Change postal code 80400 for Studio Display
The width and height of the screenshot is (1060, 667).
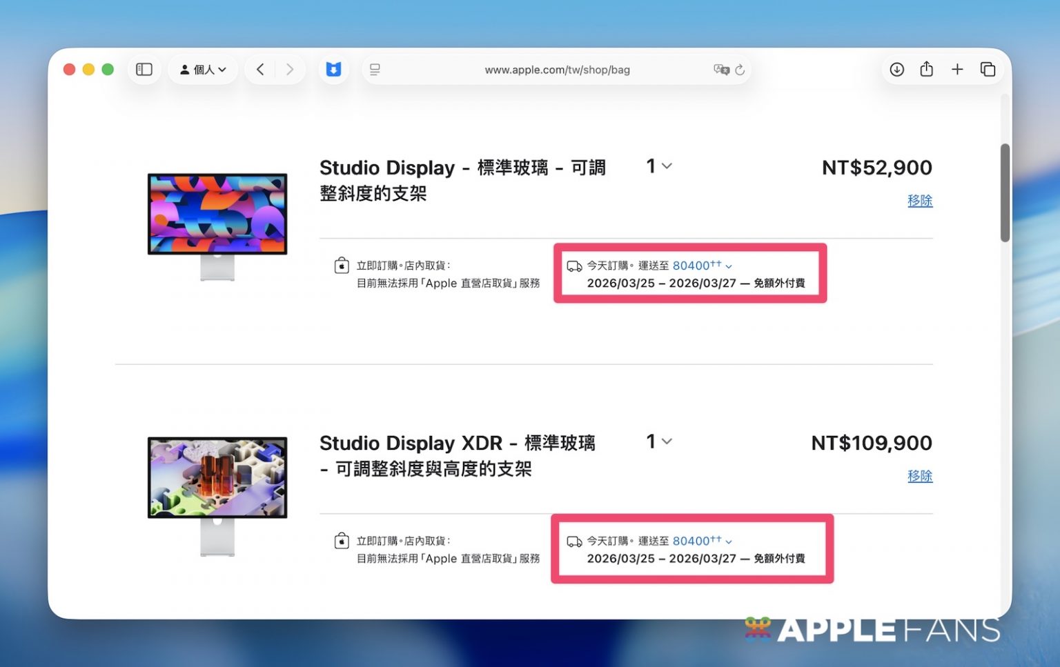tap(700, 266)
